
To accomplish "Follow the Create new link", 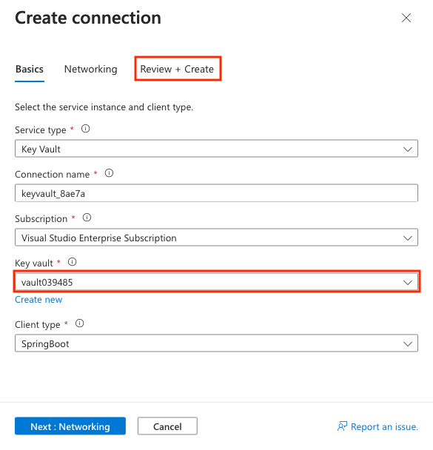I will point(38,300).
